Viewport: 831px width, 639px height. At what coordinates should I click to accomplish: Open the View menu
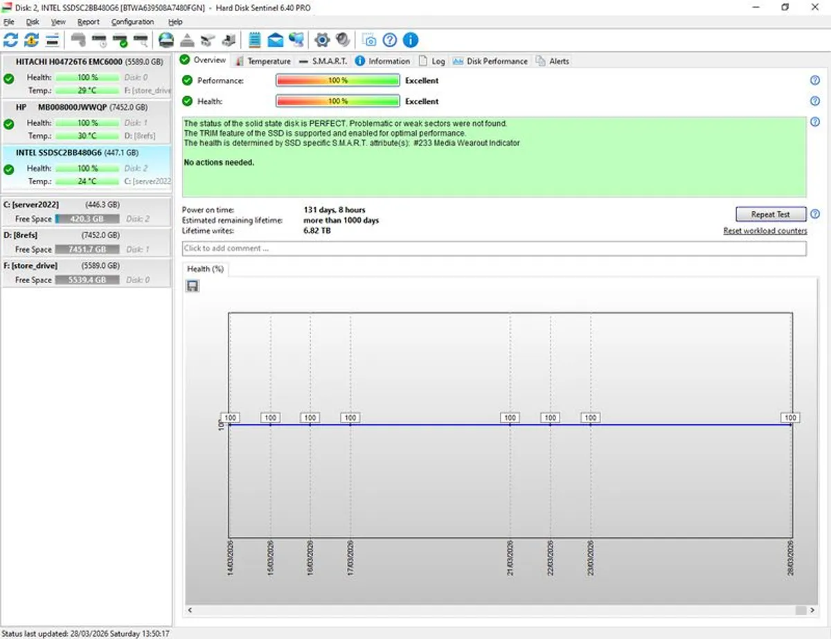(x=58, y=21)
